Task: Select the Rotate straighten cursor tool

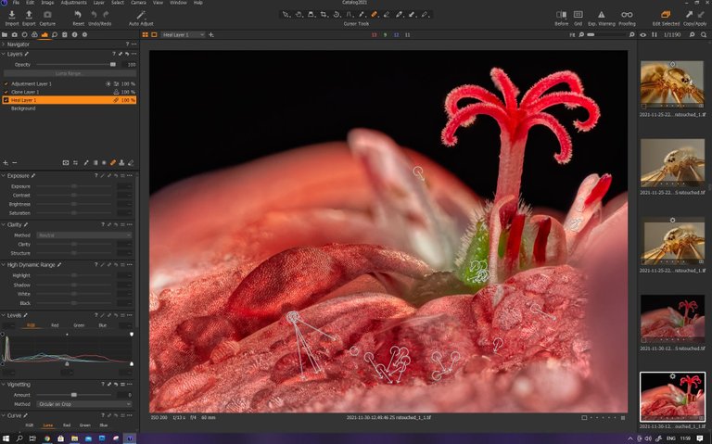Action: 337,15
